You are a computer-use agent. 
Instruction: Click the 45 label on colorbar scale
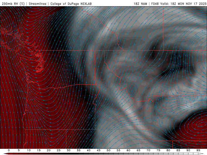tap(99, 150)
